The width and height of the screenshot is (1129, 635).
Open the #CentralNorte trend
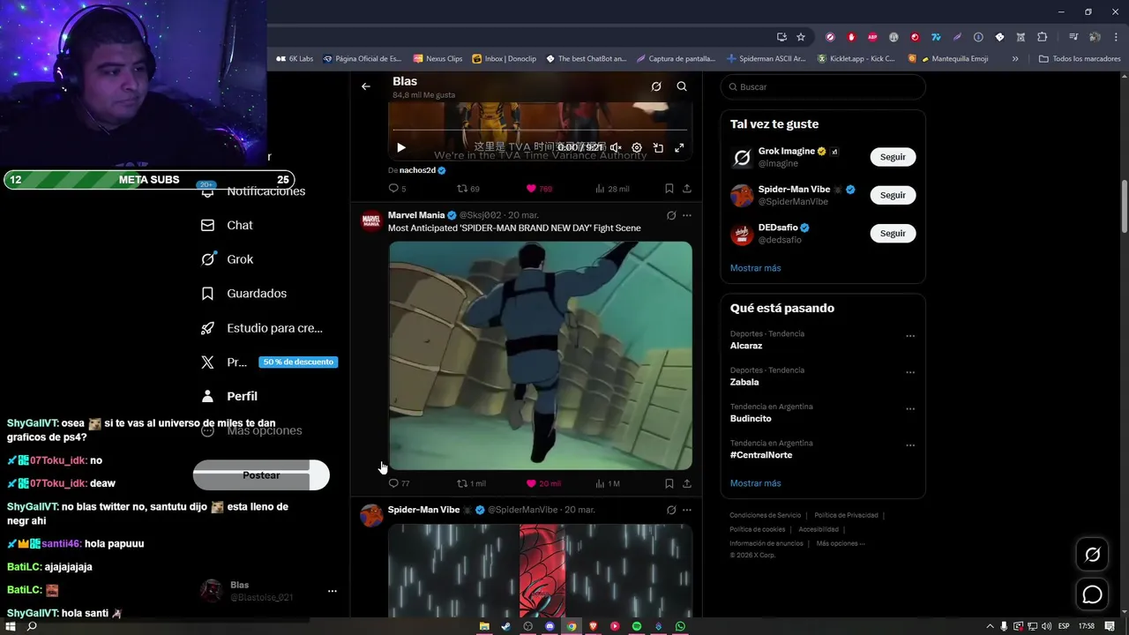[761, 455]
